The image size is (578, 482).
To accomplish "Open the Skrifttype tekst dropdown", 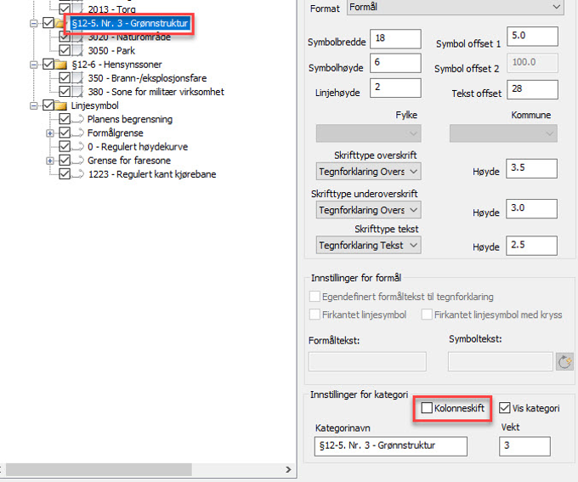I will tap(369, 245).
